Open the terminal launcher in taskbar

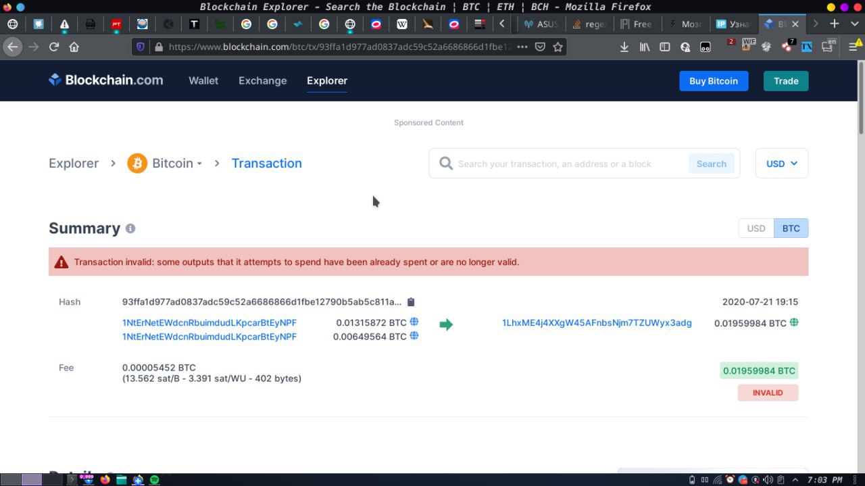(x=72, y=479)
